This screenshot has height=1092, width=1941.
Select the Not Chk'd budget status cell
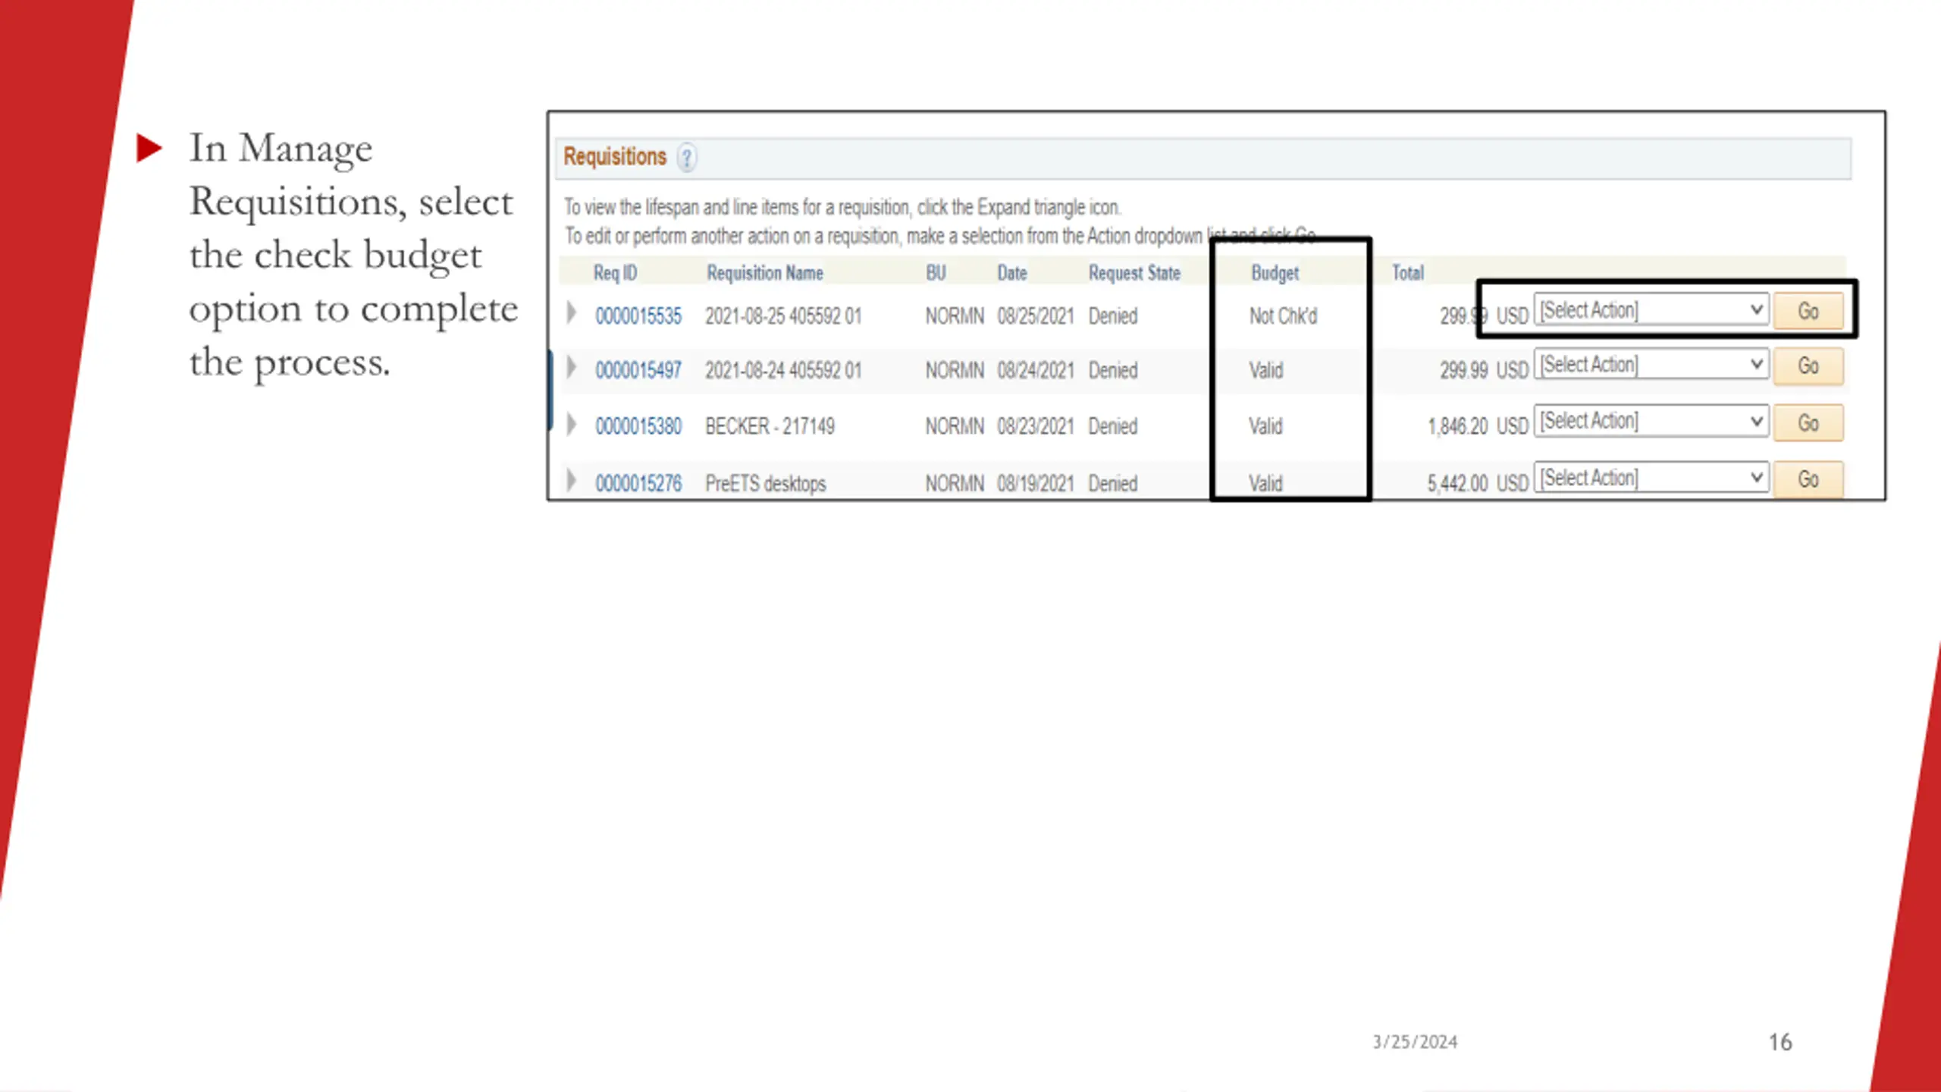pyautogui.click(x=1283, y=316)
